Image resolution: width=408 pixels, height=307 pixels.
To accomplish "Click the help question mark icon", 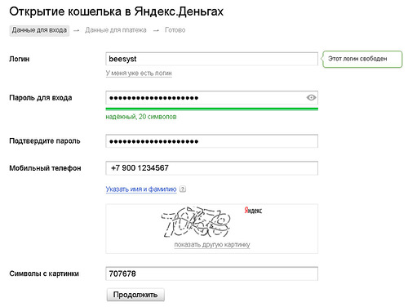I will [183, 189].
